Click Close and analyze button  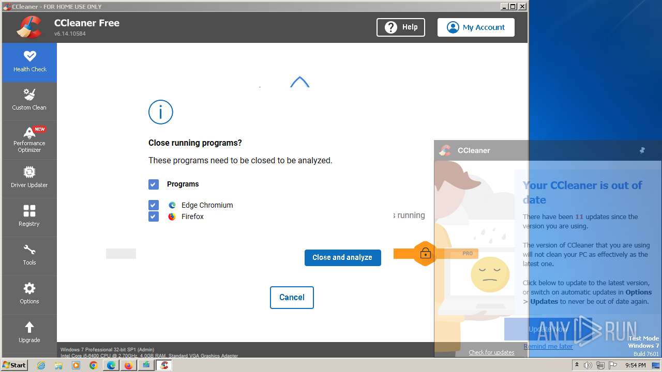point(343,257)
